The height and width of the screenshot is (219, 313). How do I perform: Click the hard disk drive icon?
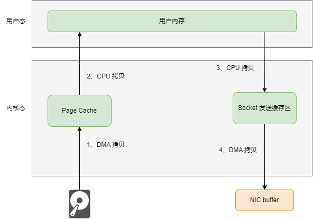79,204
